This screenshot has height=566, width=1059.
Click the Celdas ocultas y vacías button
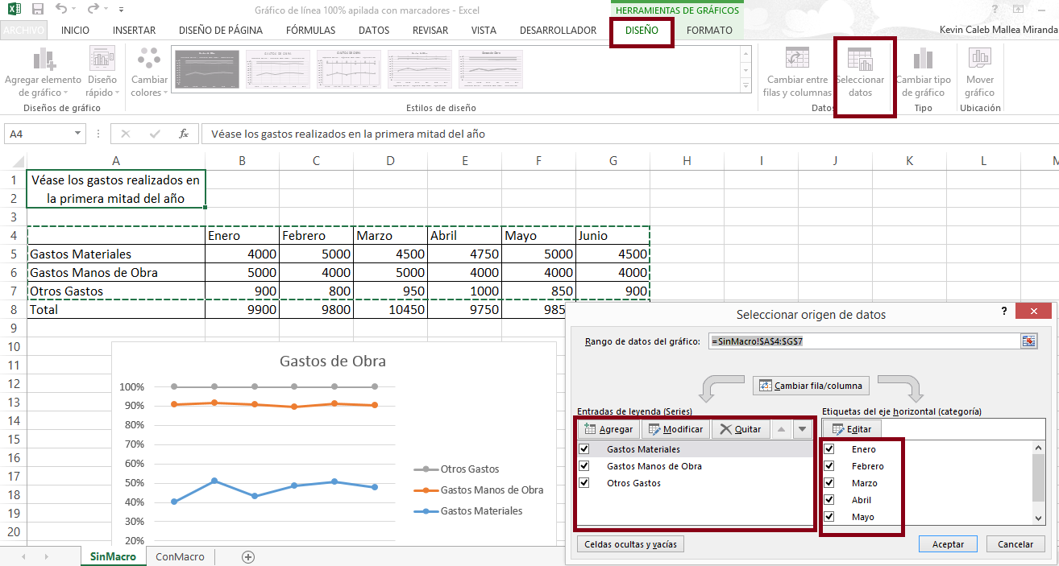point(631,544)
